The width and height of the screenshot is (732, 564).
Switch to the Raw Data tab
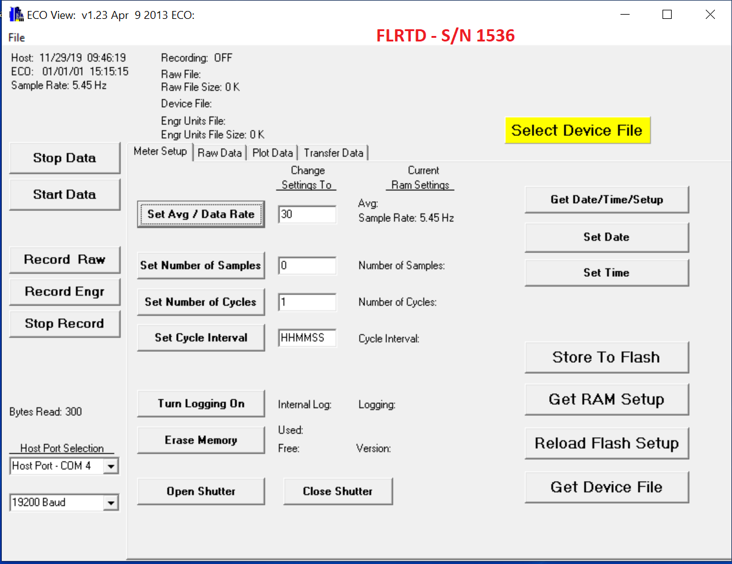(x=219, y=153)
